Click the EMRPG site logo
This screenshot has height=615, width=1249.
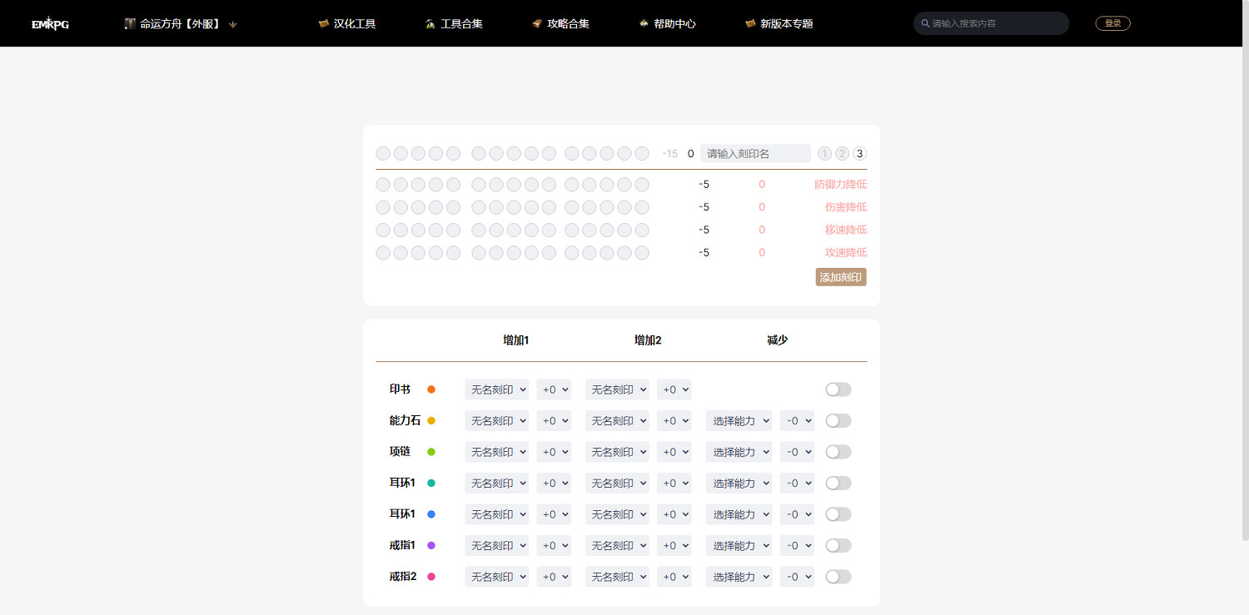coord(50,22)
